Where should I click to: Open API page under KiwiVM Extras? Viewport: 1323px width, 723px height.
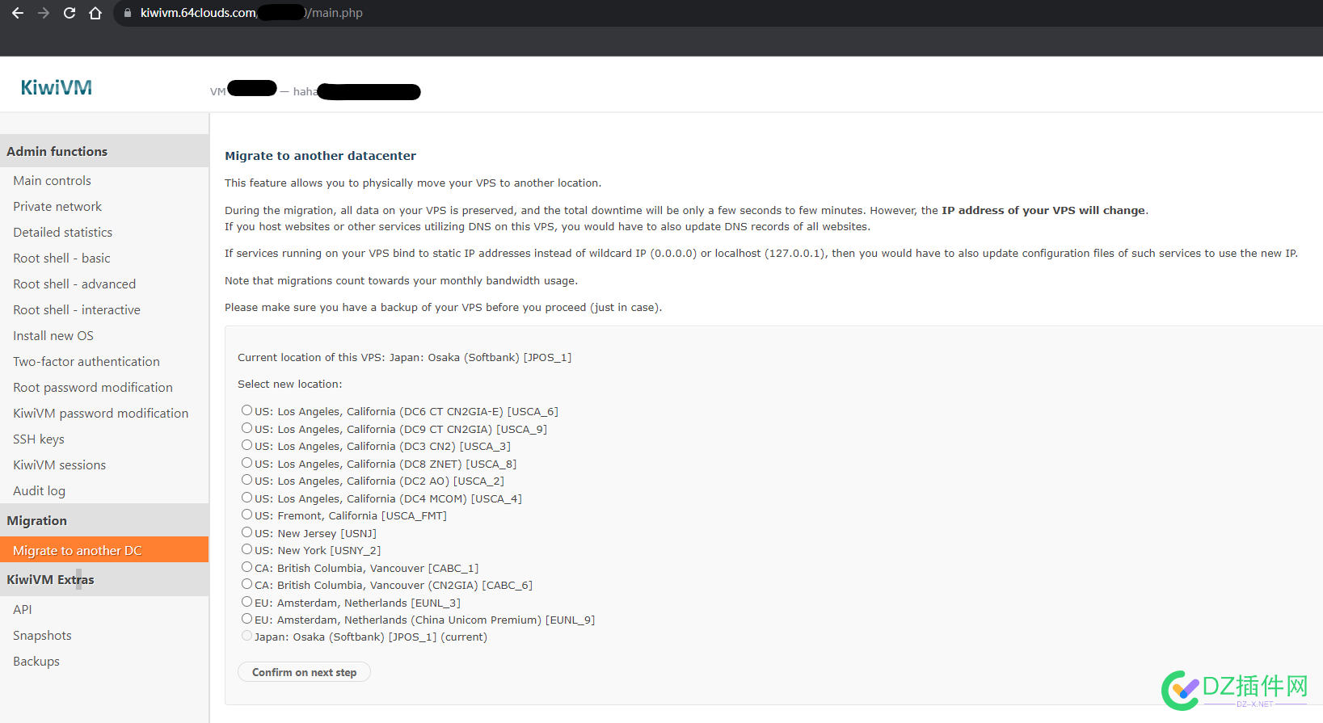click(23, 610)
